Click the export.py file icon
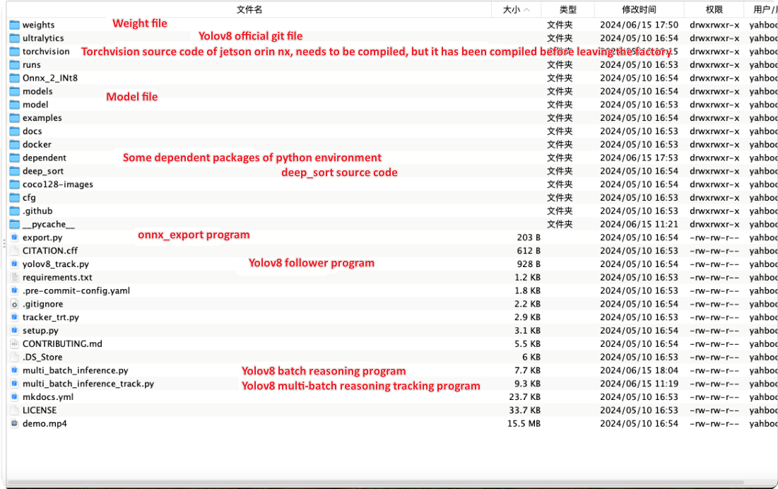Viewport: 778px width, 489px height. [14, 237]
